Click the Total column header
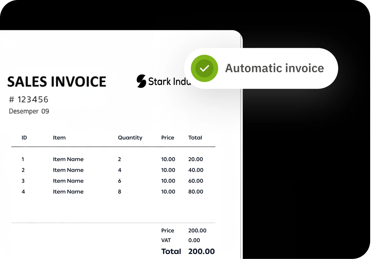This screenshot has width=381, height=259. [x=195, y=138]
